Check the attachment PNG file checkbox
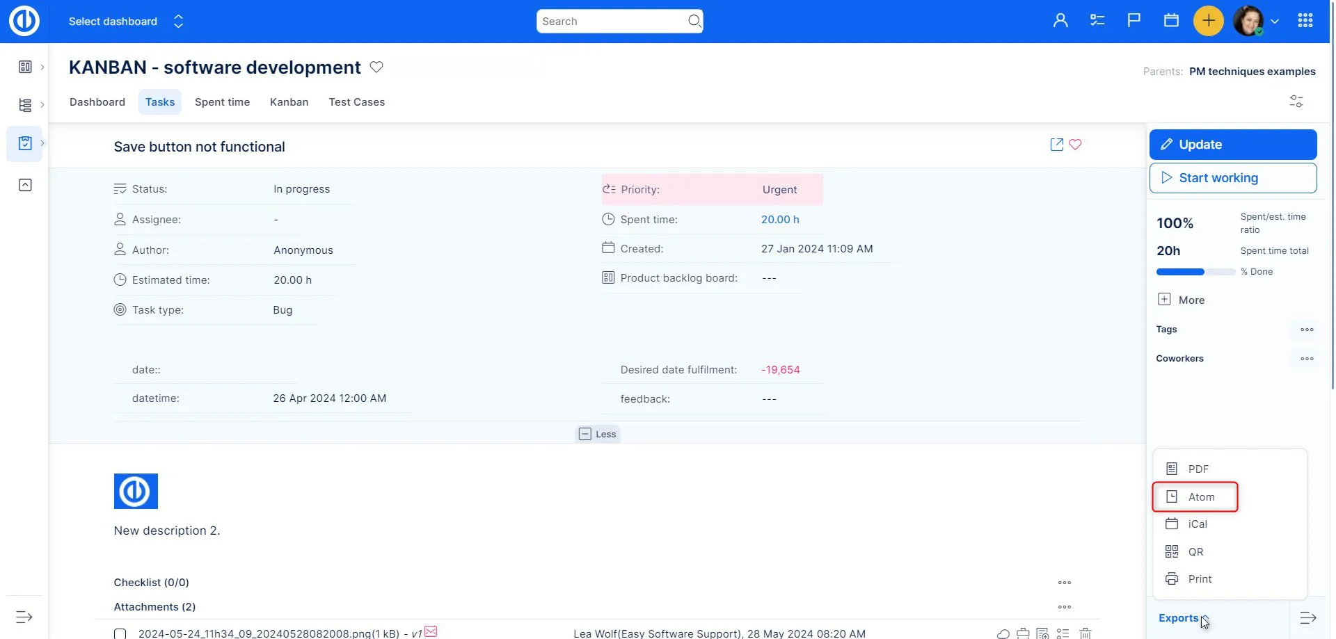This screenshot has width=1336, height=639. 120,633
